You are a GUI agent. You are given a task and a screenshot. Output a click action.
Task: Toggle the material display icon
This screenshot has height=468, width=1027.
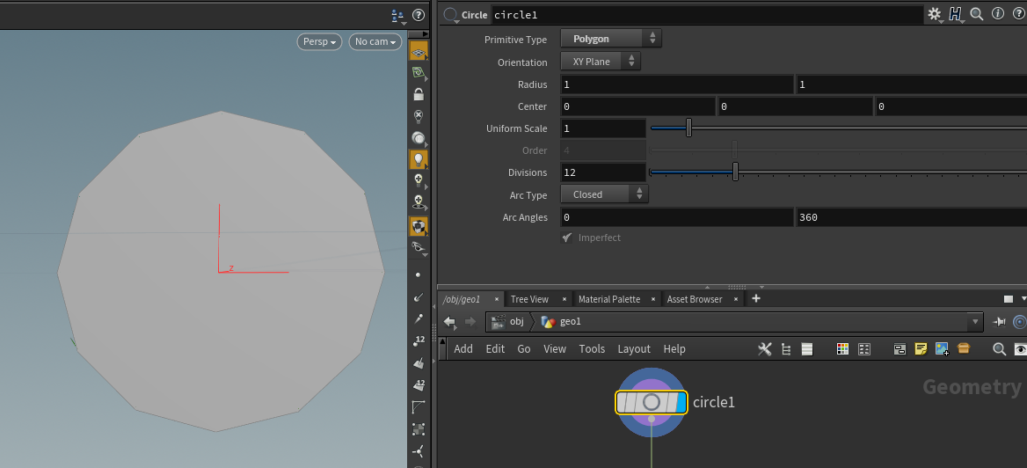point(419,226)
